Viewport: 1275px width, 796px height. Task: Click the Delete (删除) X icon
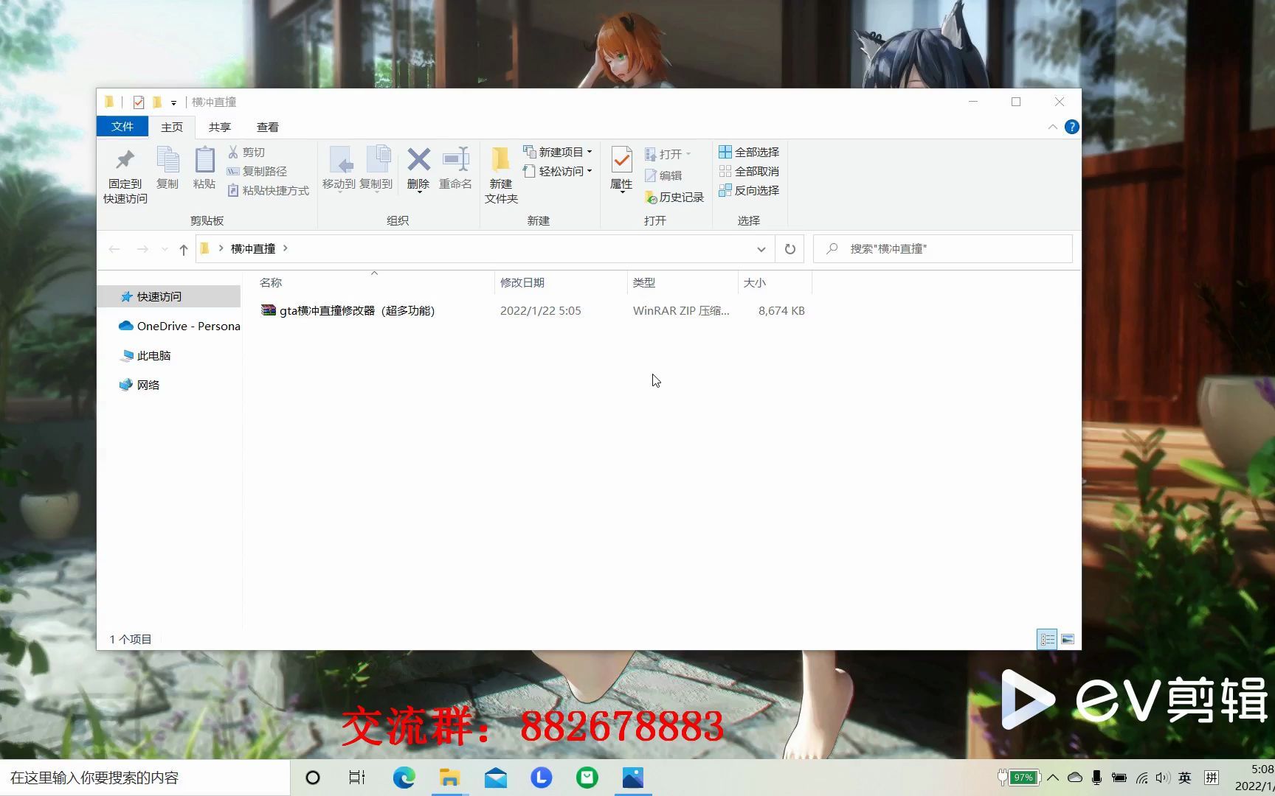[x=418, y=159]
